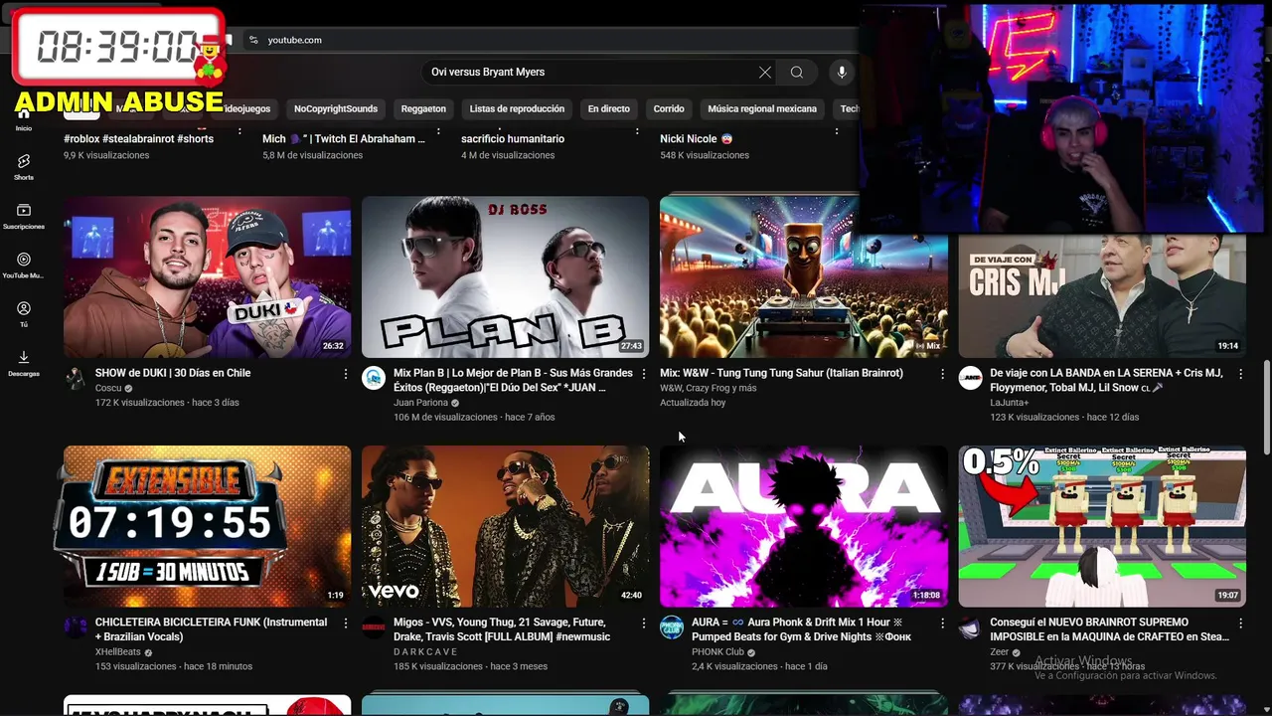Open title De viaje con LA BANDA EN LA SERENA
Image resolution: width=1272 pixels, height=716 pixels.
pos(1108,380)
